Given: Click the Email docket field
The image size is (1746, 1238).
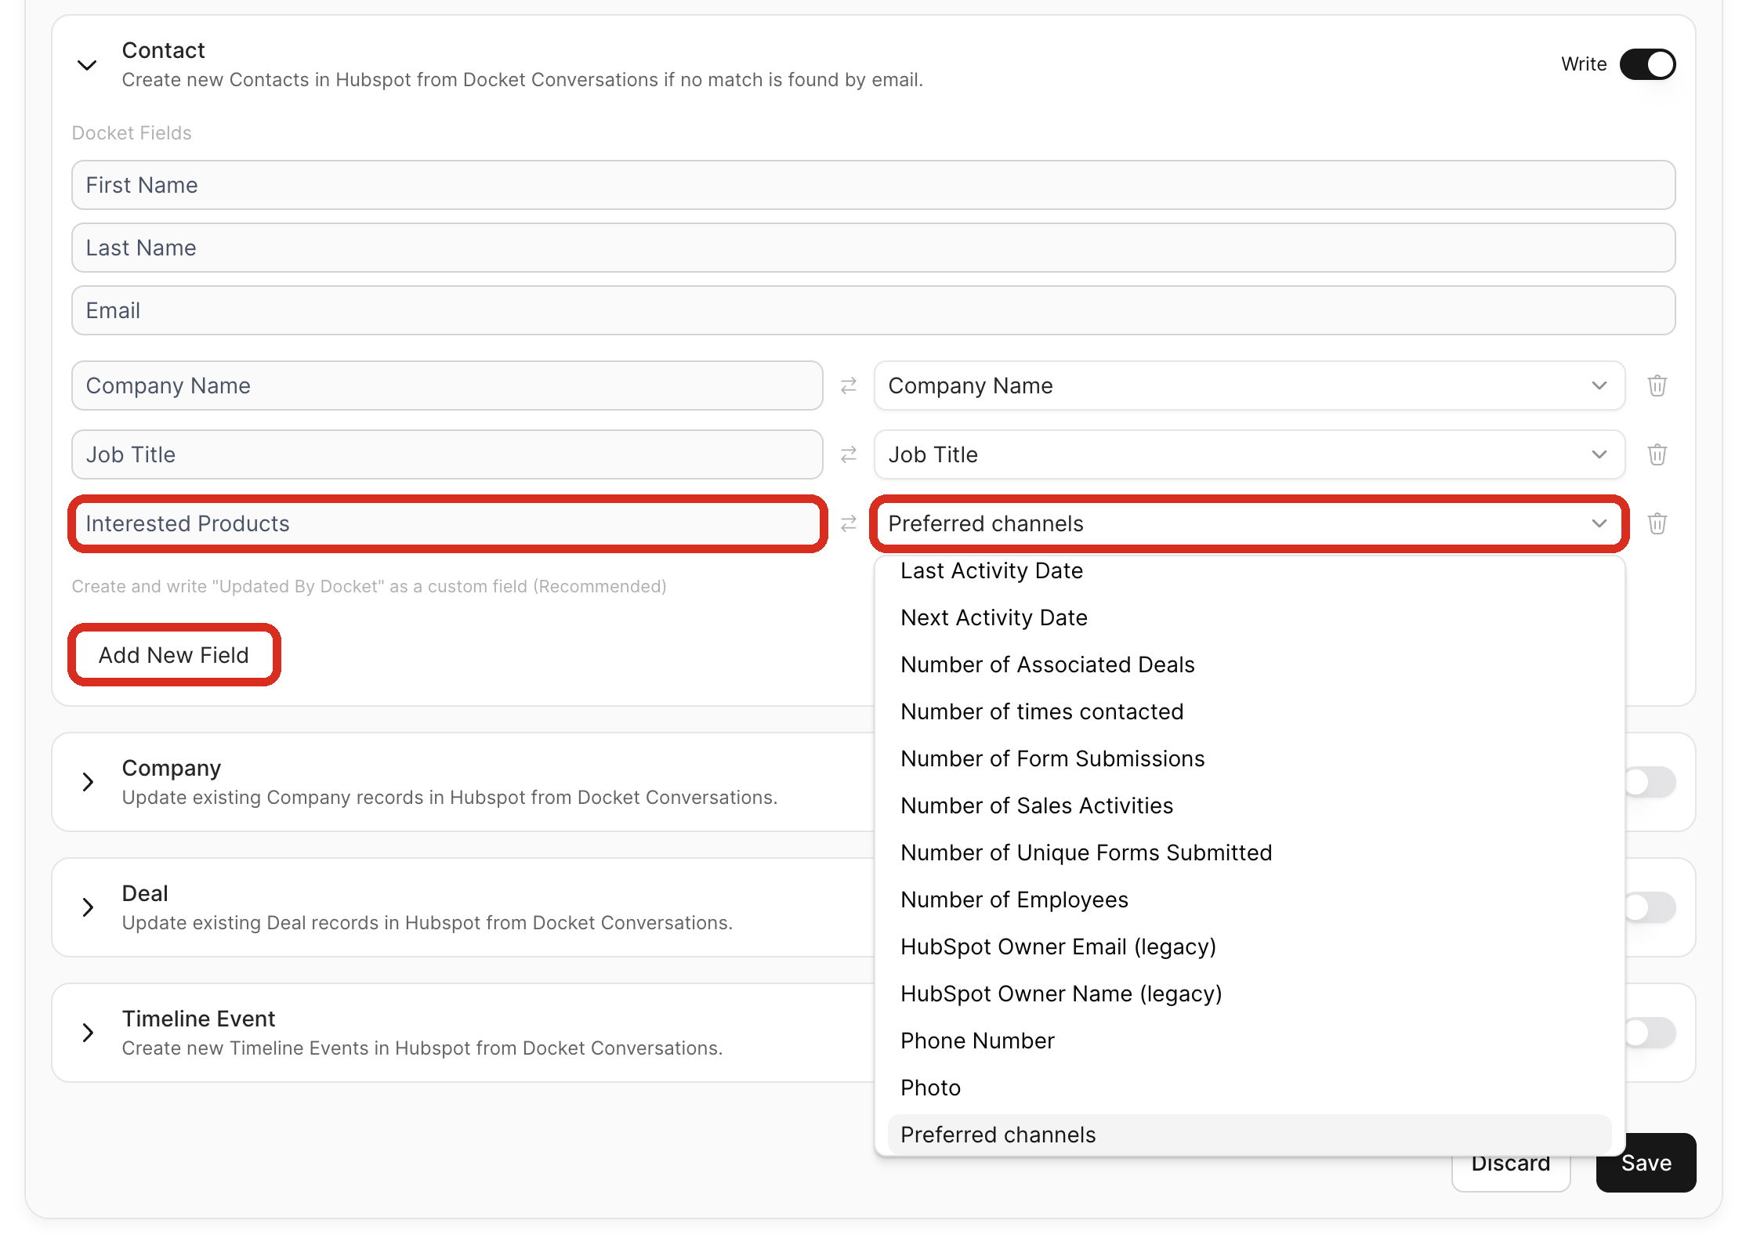Looking at the screenshot, I should pyautogui.click(x=873, y=310).
